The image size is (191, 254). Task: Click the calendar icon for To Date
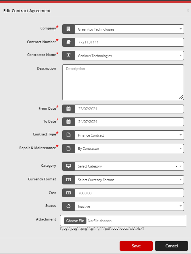(x=68, y=121)
